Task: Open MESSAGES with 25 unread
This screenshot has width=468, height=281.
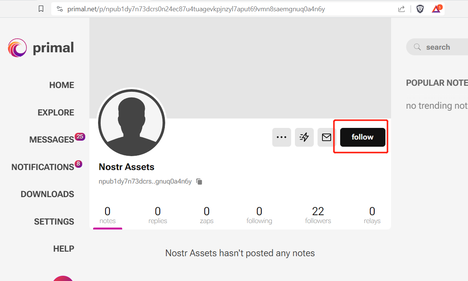Action: [x=52, y=140]
